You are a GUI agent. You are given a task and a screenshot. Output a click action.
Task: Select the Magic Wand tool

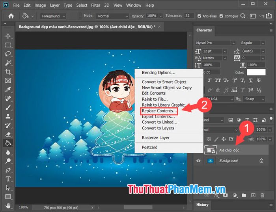[8, 63]
